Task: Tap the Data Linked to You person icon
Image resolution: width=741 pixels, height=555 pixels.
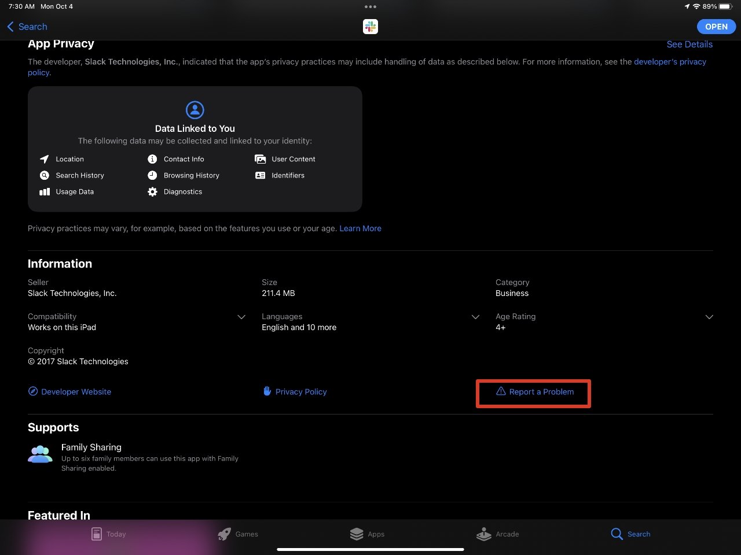Action: click(x=195, y=110)
